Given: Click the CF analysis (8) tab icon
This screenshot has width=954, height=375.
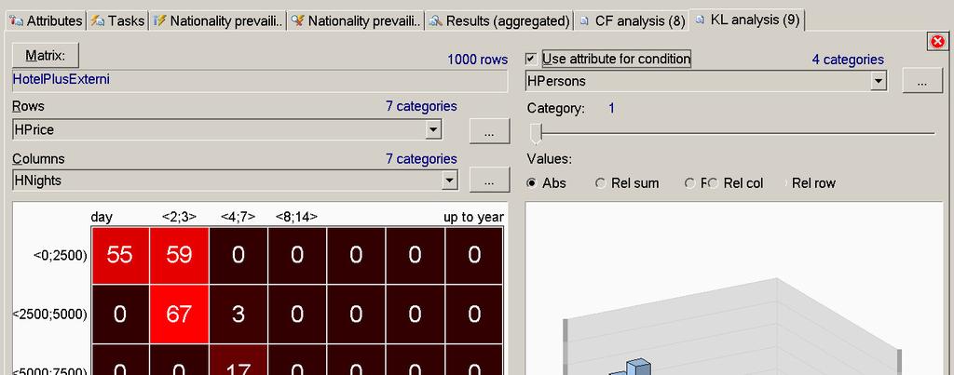Looking at the screenshot, I should [585, 21].
